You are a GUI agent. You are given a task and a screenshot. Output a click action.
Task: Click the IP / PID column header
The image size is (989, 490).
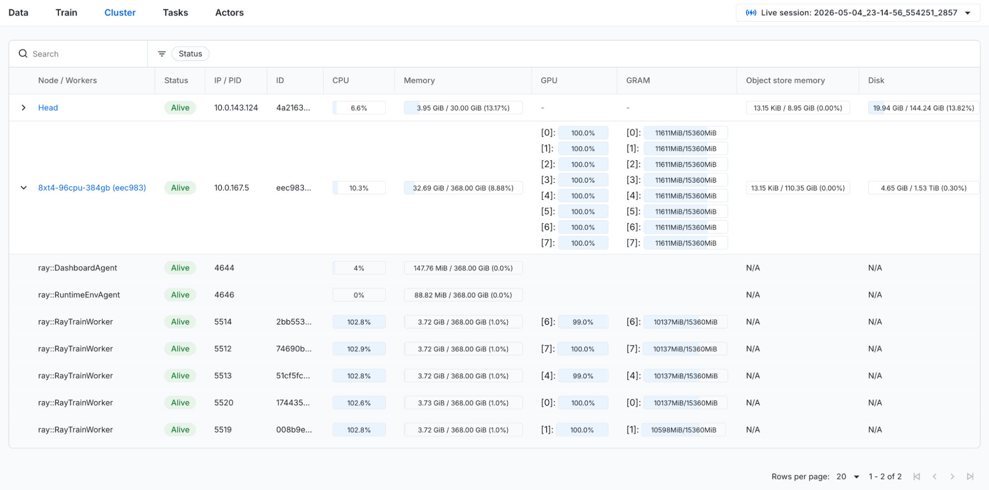pyautogui.click(x=228, y=81)
